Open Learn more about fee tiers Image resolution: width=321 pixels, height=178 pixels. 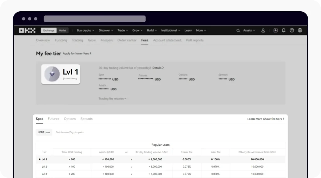(266, 119)
